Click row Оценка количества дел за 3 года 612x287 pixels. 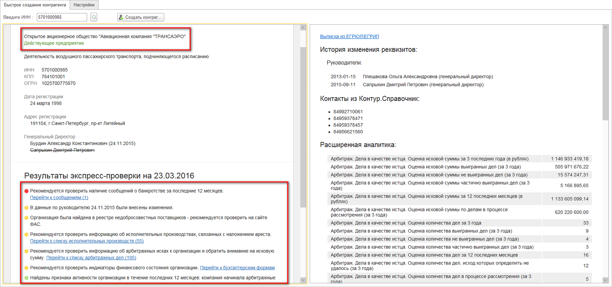click(459, 223)
